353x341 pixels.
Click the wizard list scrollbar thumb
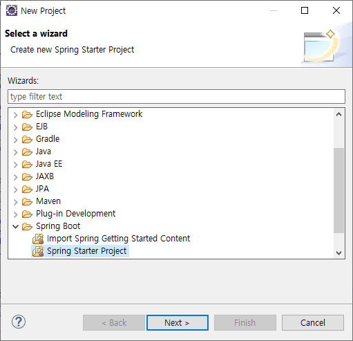[x=338, y=190]
